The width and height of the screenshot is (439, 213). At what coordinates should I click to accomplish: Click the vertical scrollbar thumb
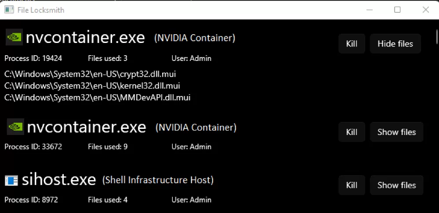pos(437,36)
